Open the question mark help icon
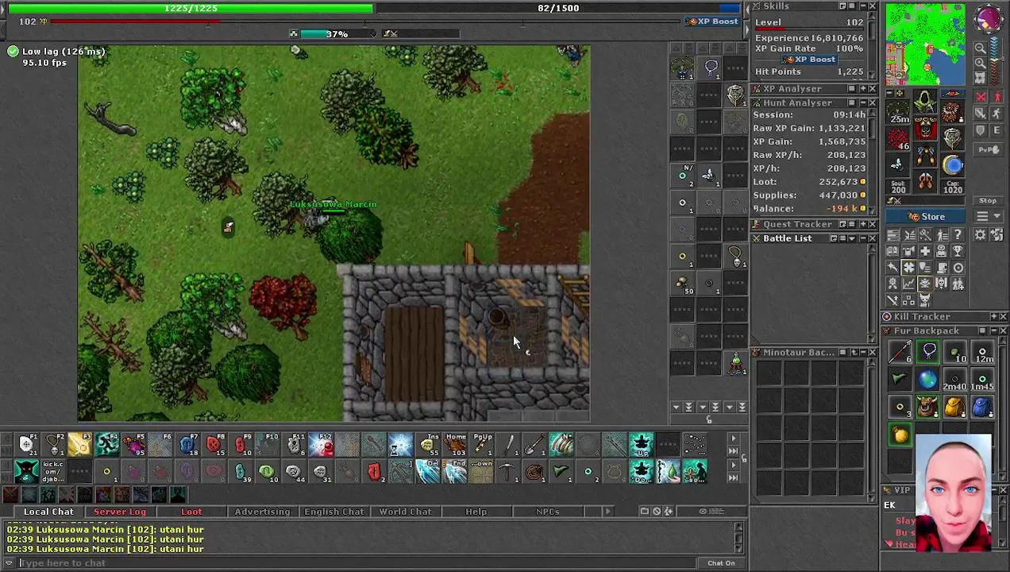The image size is (1010, 572). click(x=958, y=235)
